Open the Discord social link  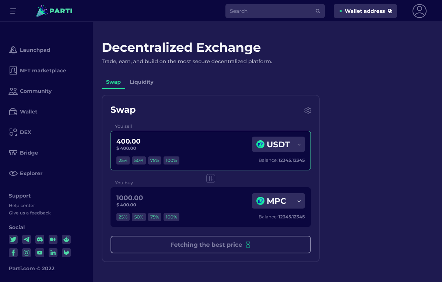tap(40, 239)
